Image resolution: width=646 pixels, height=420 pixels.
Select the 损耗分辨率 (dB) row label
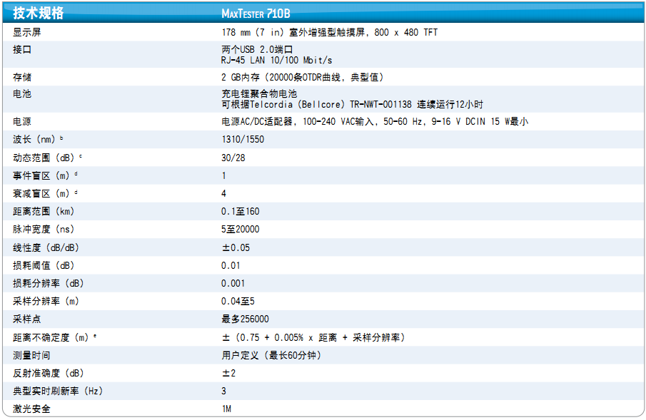[x=49, y=283]
